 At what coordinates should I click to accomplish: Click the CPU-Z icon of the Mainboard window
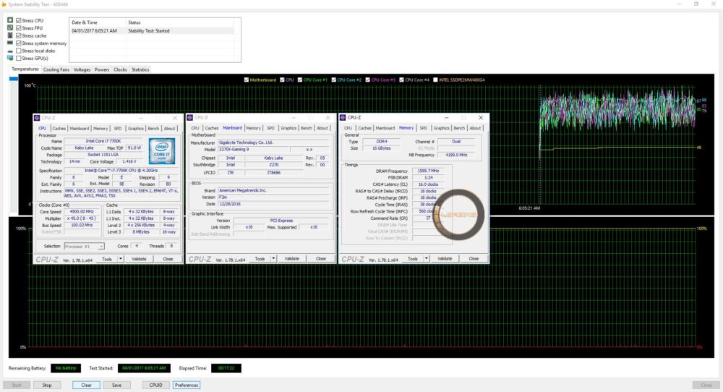189,118
